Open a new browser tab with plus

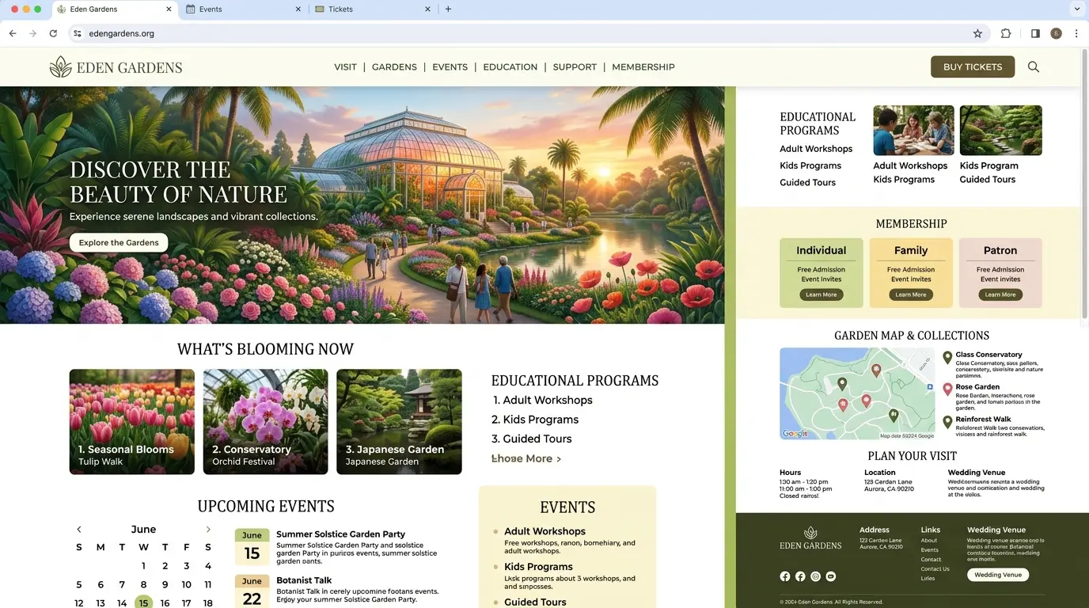(x=448, y=9)
